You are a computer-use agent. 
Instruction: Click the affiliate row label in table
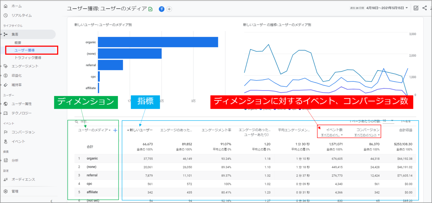pyautogui.click(x=92, y=192)
